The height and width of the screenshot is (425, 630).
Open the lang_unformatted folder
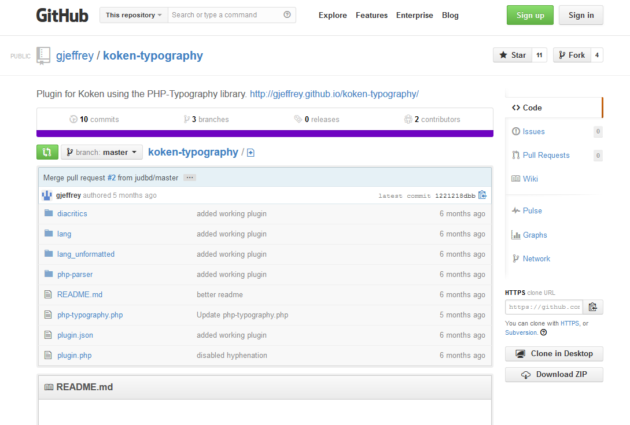86,254
